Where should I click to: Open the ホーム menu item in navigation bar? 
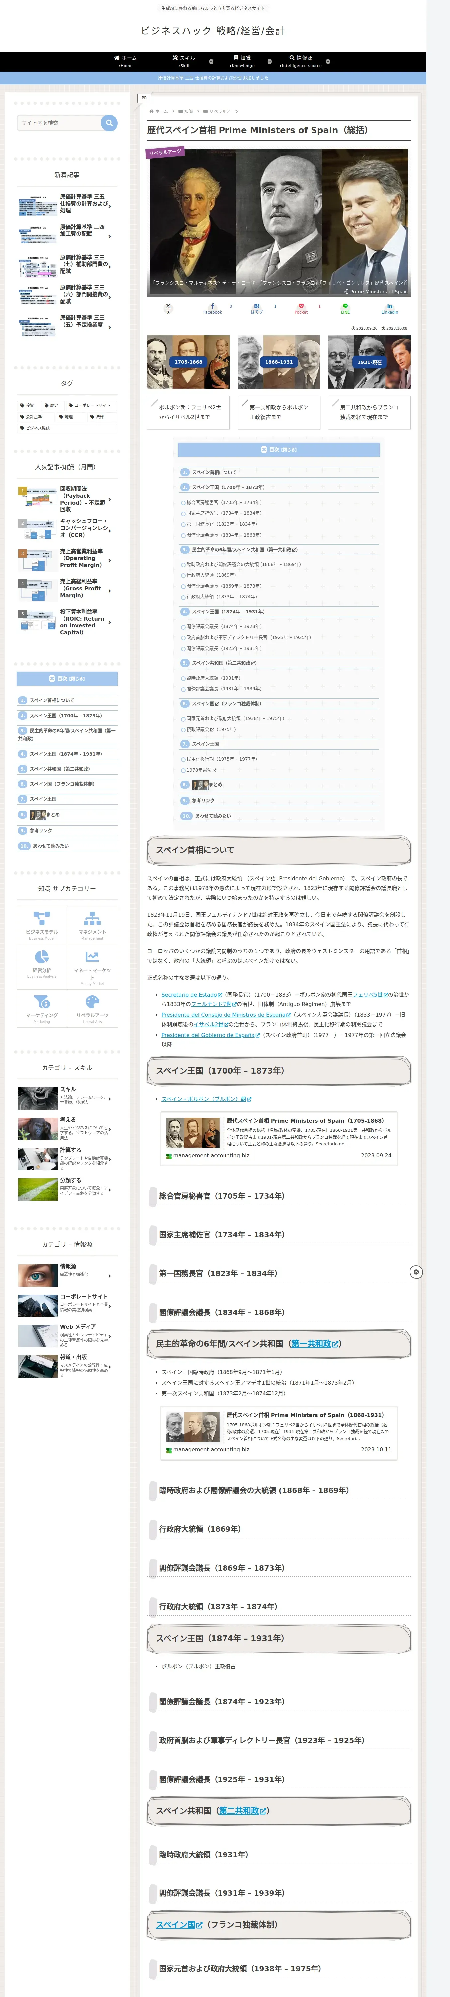125,61
